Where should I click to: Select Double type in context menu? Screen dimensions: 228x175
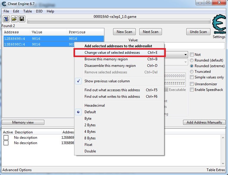tap(119, 151)
